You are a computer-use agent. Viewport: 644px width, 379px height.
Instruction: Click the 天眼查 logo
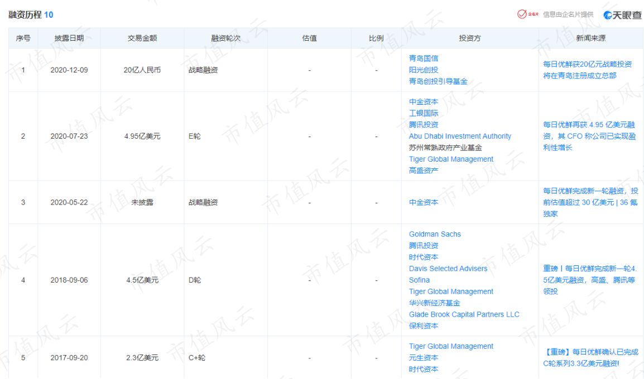click(622, 15)
